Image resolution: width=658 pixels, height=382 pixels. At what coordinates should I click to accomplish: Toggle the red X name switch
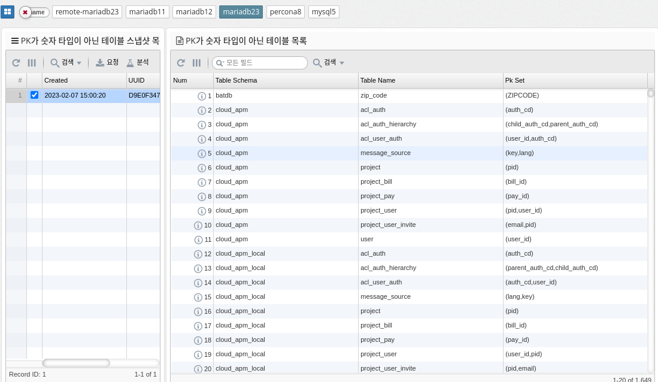click(34, 12)
